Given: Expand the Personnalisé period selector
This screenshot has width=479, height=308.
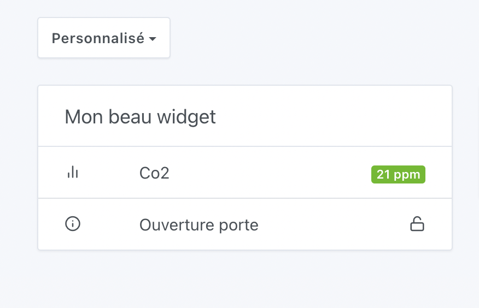Looking at the screenshot, I should [x=104, y=38].
